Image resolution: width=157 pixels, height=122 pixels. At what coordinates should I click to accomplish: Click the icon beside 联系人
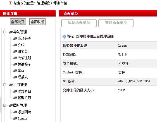(15, 77)
